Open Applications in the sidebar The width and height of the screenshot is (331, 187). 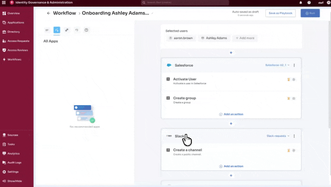coord(16,23)
